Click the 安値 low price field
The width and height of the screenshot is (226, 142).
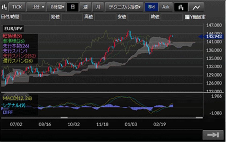point(138,17)
